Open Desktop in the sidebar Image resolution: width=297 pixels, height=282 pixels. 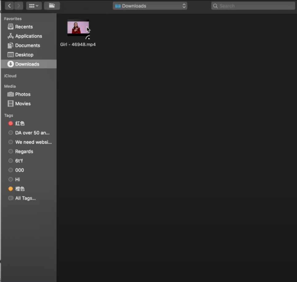29,55
